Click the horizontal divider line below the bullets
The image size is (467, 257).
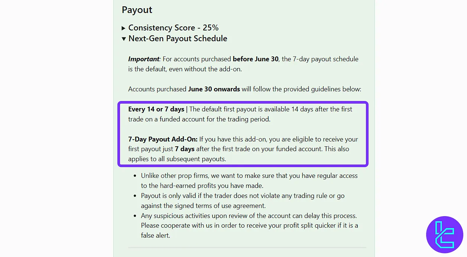click(247, 247)
